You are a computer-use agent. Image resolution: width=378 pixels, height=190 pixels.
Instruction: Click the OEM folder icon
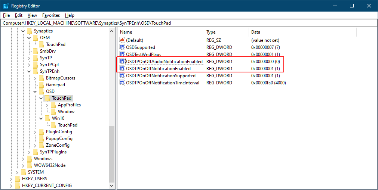coord(36,38)
